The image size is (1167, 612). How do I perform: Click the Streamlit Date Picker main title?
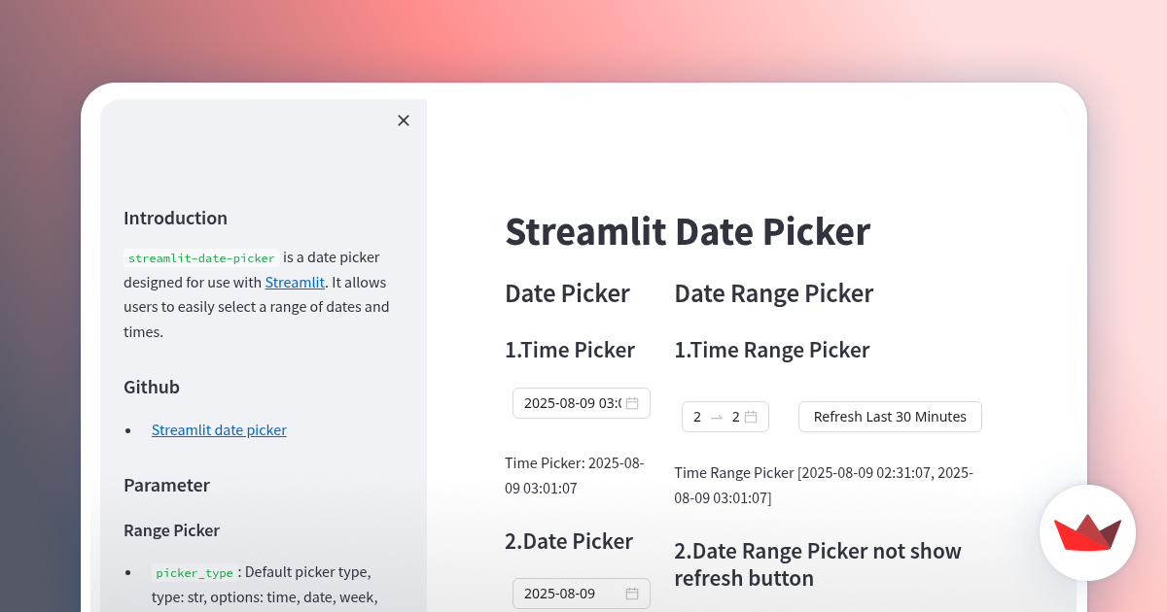(688, 232)
